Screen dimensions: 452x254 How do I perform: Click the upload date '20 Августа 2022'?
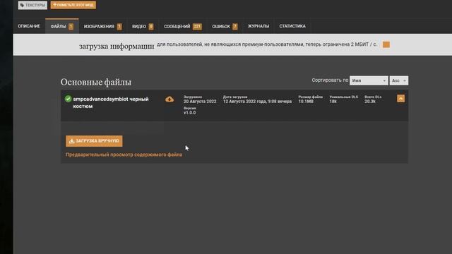[200, 102]
